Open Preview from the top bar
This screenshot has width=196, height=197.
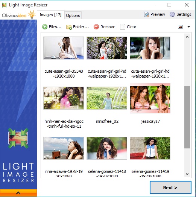[154, 14]
